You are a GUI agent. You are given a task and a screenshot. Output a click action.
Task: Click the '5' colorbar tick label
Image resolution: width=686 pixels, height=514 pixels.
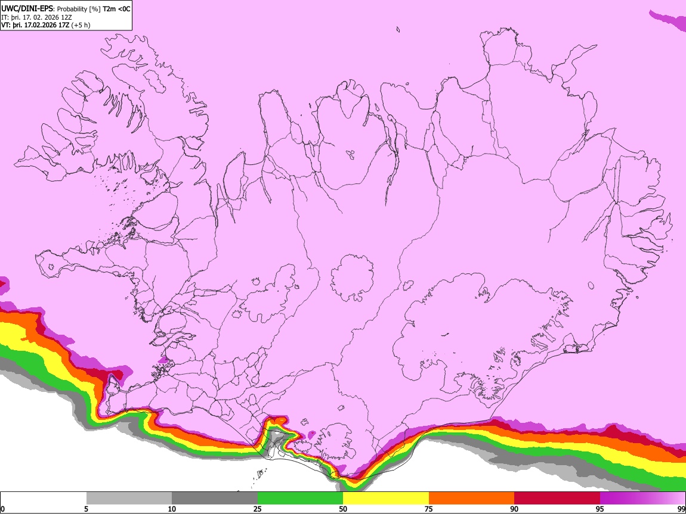click(86, 509)
